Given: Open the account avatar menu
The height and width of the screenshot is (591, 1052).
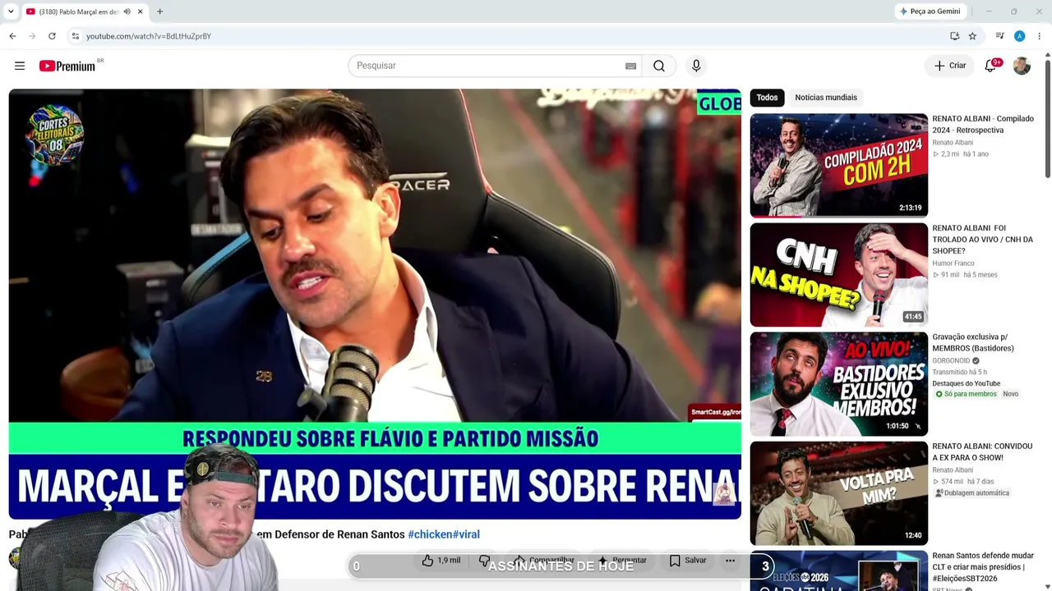Looking at the screenshot, I should click(1022, 66).
